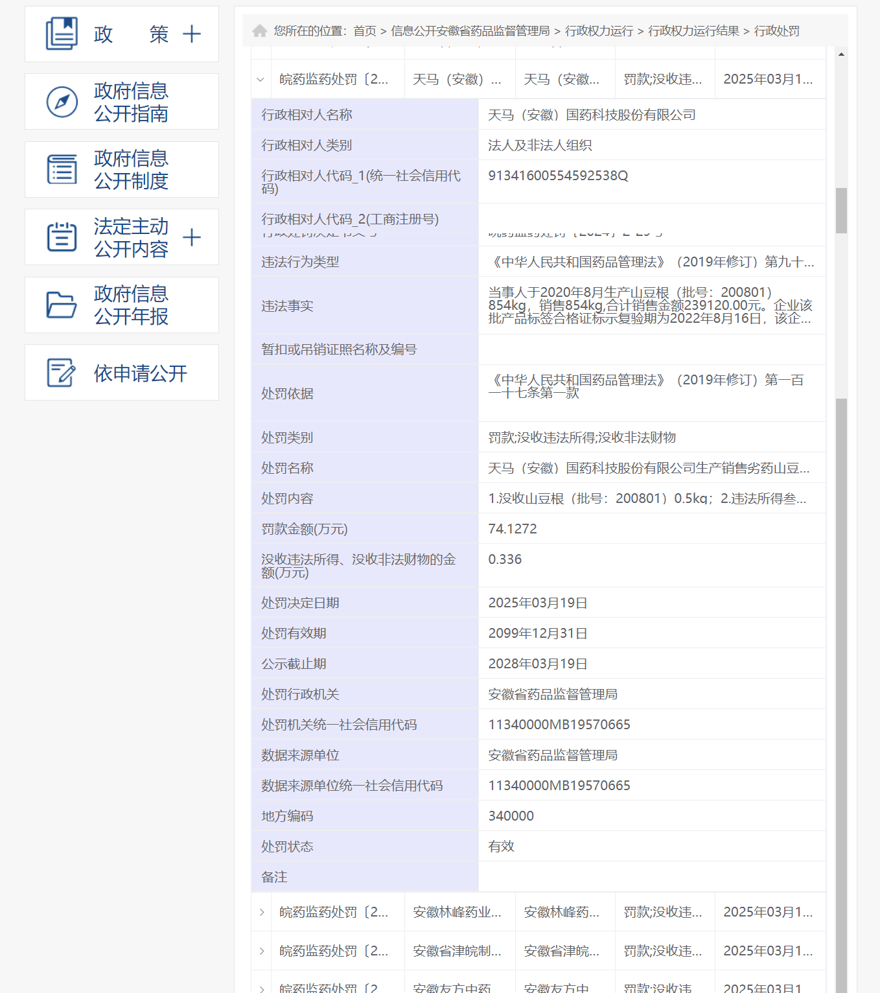Click the folder icon for 政府信息公开年报
880x993 pixels.
point(62,305)
